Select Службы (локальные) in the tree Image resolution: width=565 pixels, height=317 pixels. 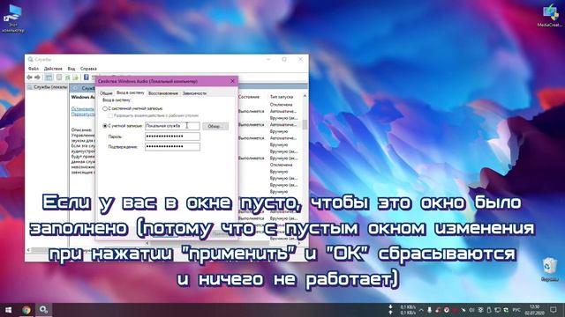pyautogui.click(x=47, y=87)
